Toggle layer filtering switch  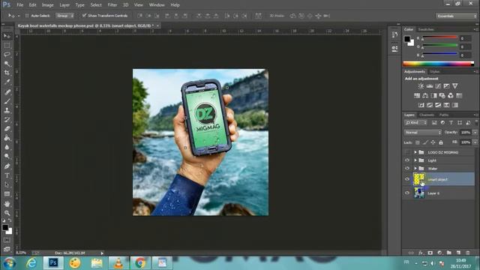476,121
